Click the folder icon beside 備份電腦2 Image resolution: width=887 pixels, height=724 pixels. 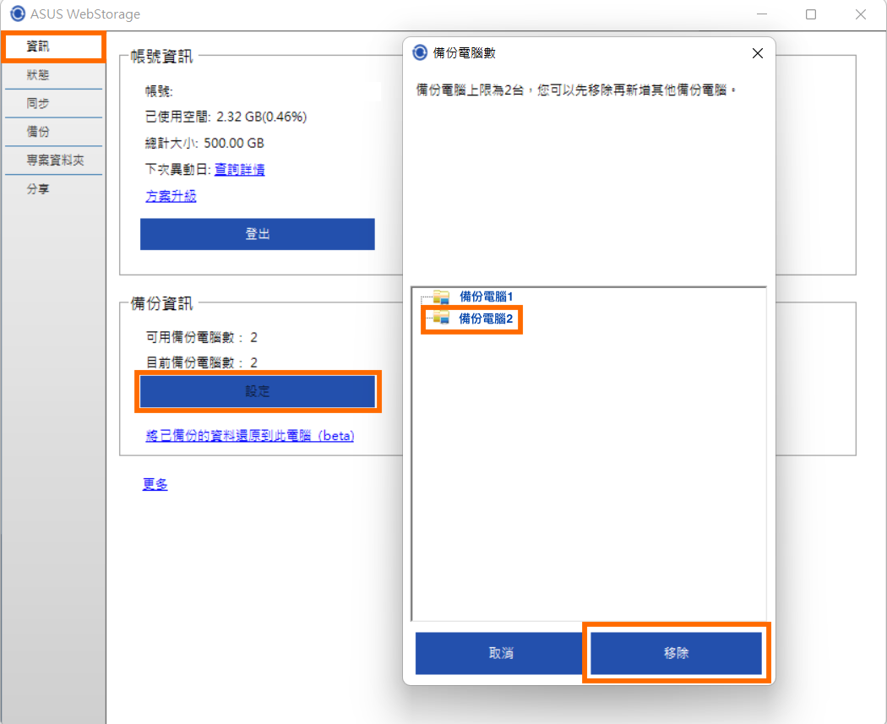(441, 318)
